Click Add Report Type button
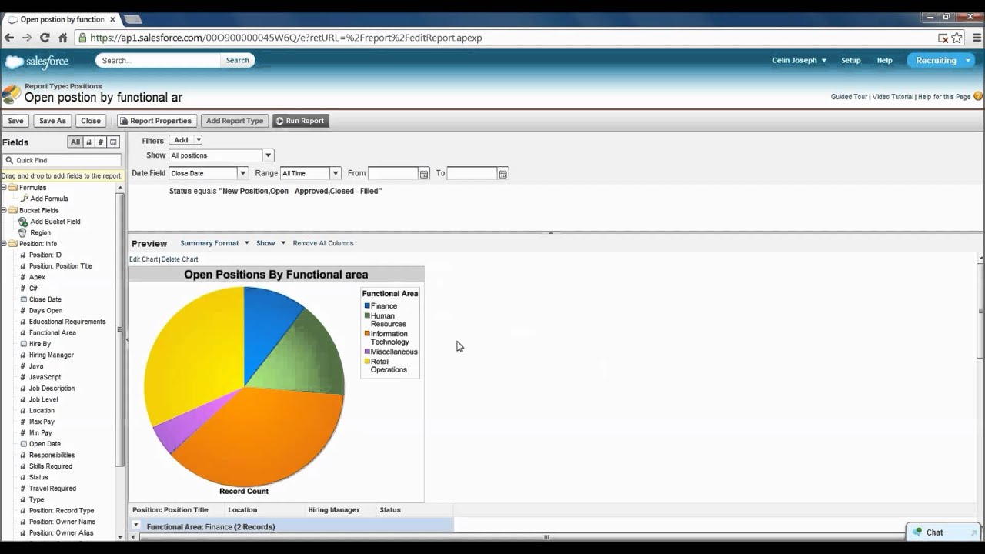Viewport: 985px width, 554px height. pyautogui.click(x=235, y=121)
